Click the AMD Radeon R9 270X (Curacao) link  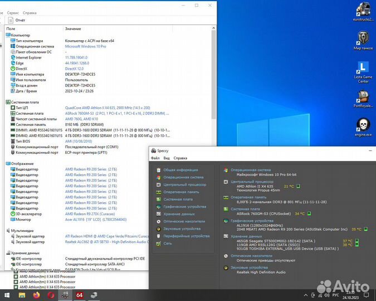90,214
